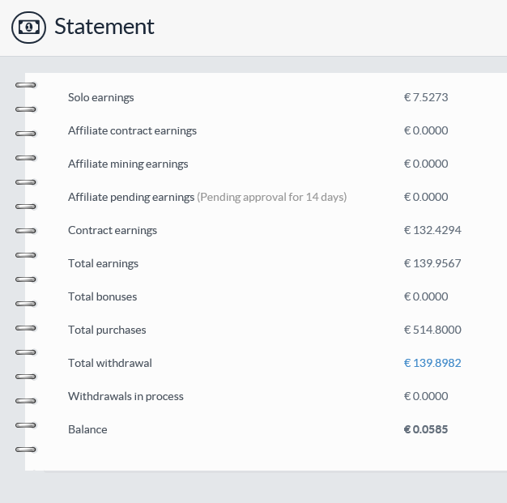Click the Solo earnings value € 7.5273

426,97
